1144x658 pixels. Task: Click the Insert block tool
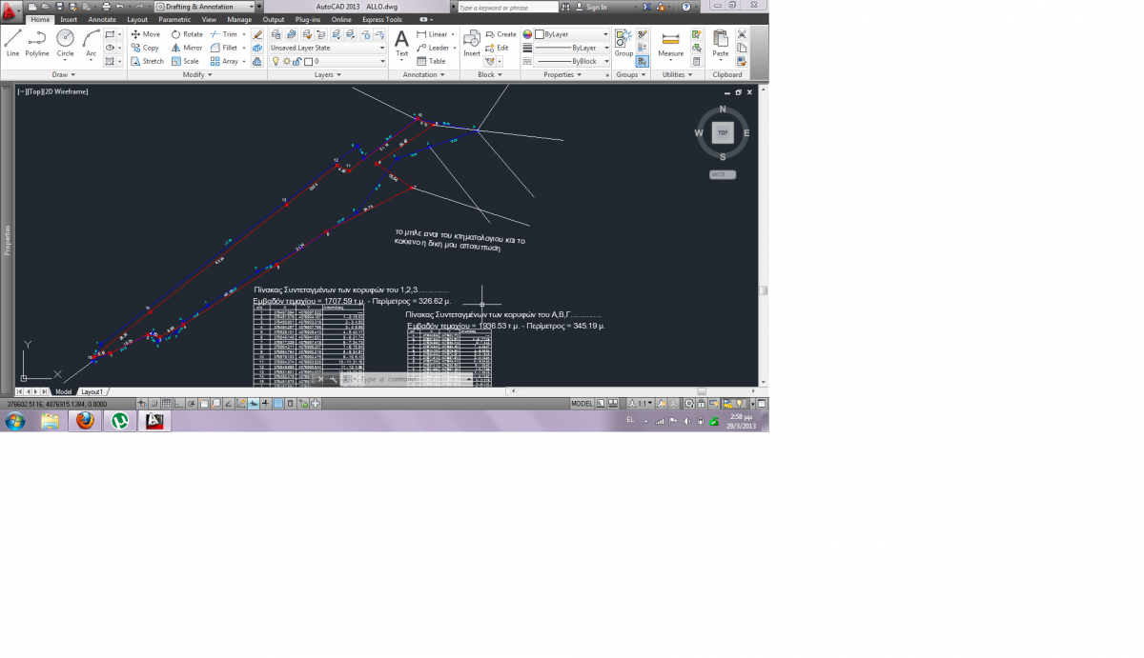pos(472,43)
